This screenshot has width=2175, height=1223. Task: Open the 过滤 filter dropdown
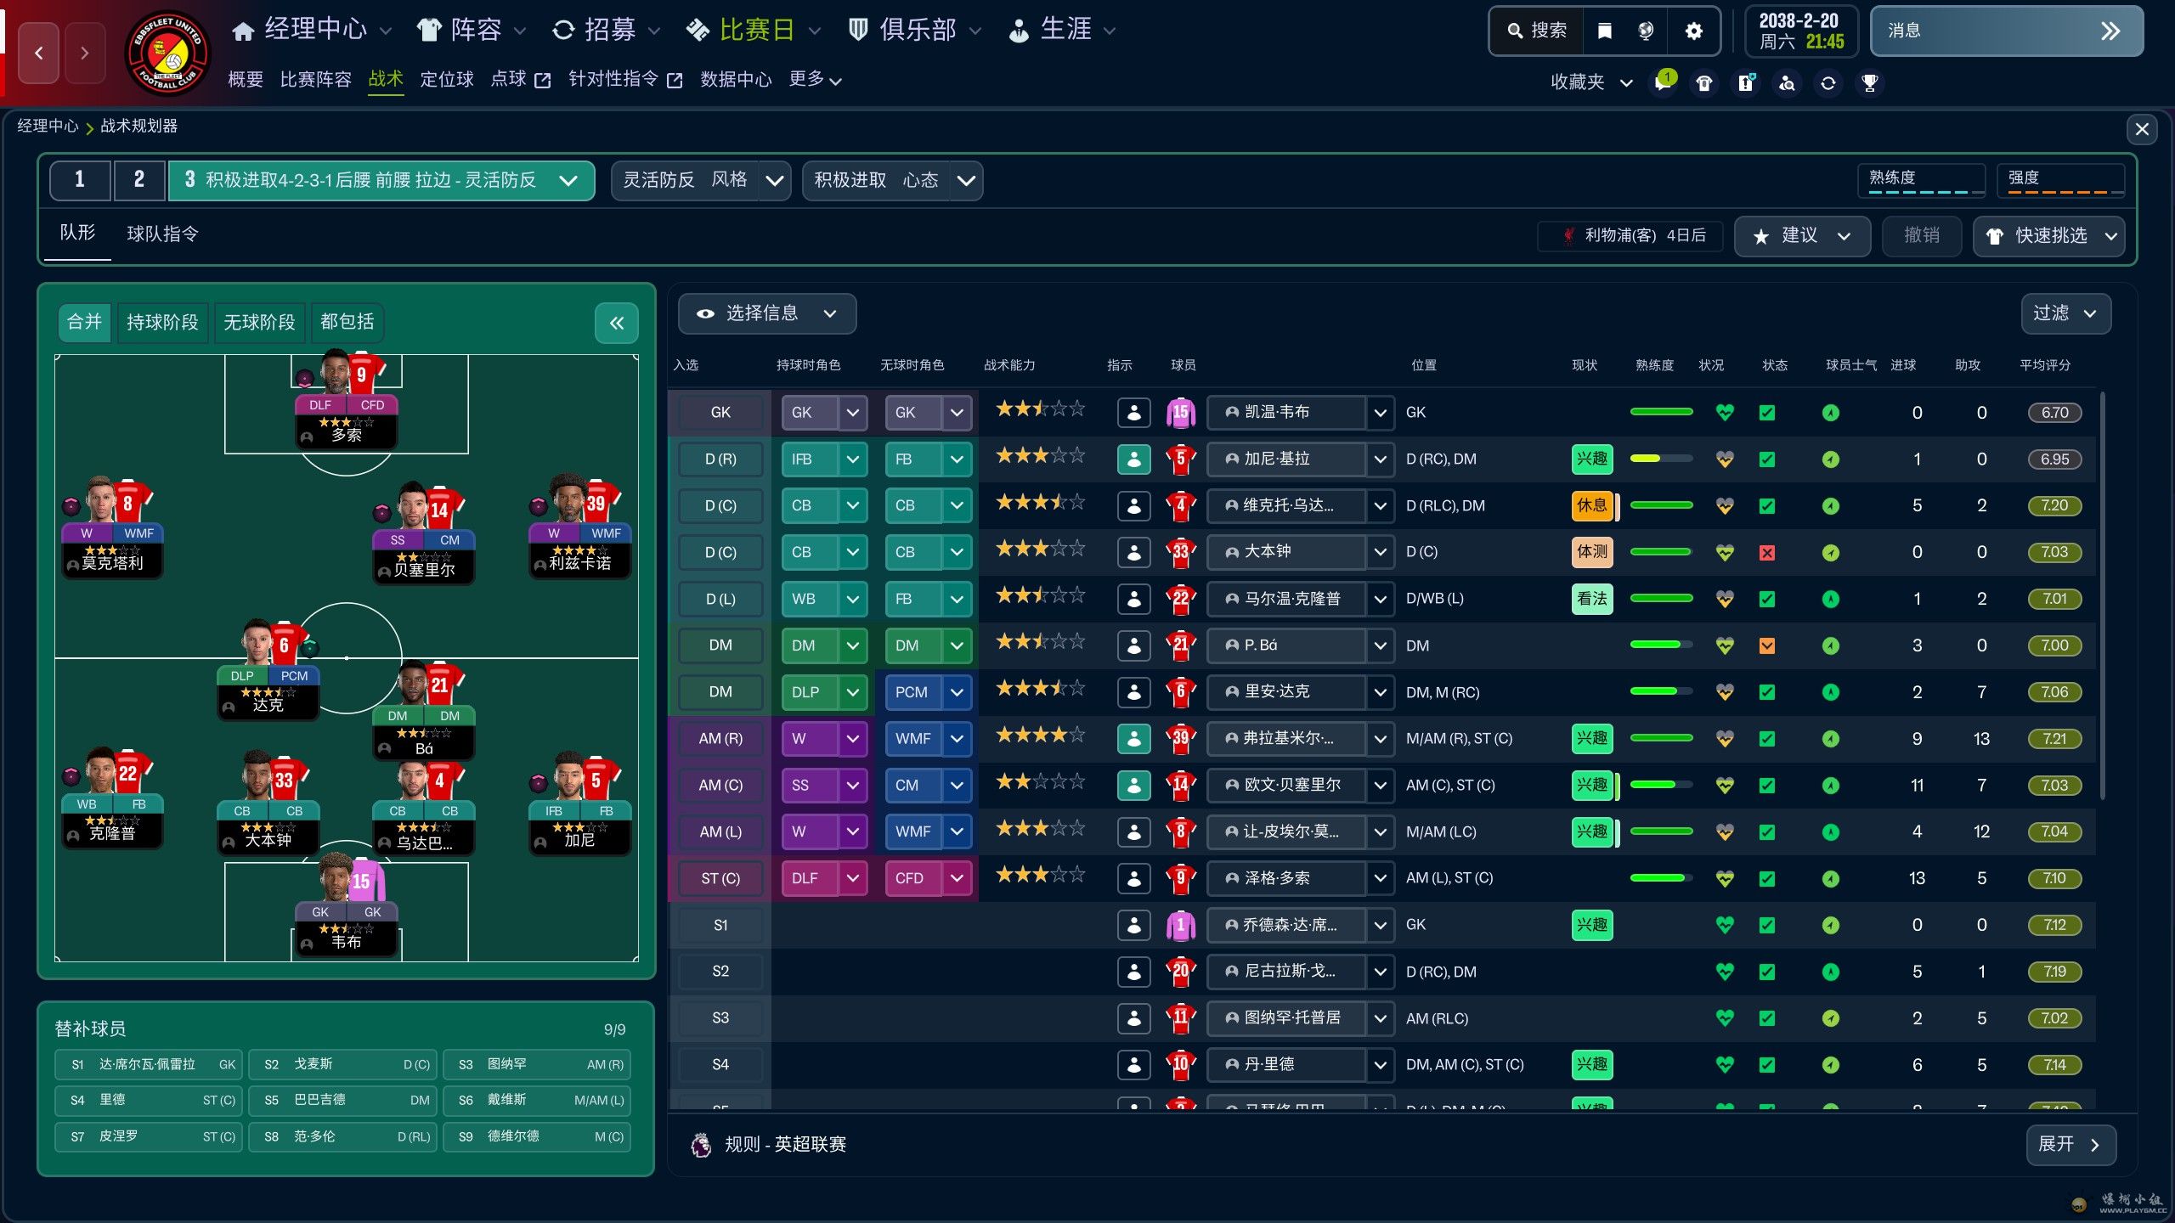[x=2065, y=314]
